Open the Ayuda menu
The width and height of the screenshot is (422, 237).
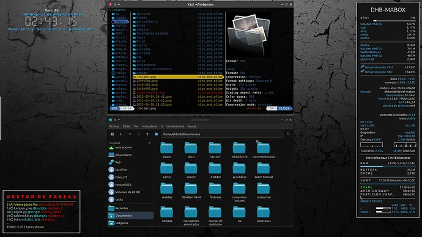click(x=192, y=126)
